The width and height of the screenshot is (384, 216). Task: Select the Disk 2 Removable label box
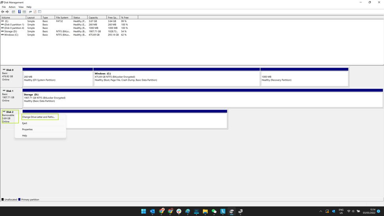(10, 117)
